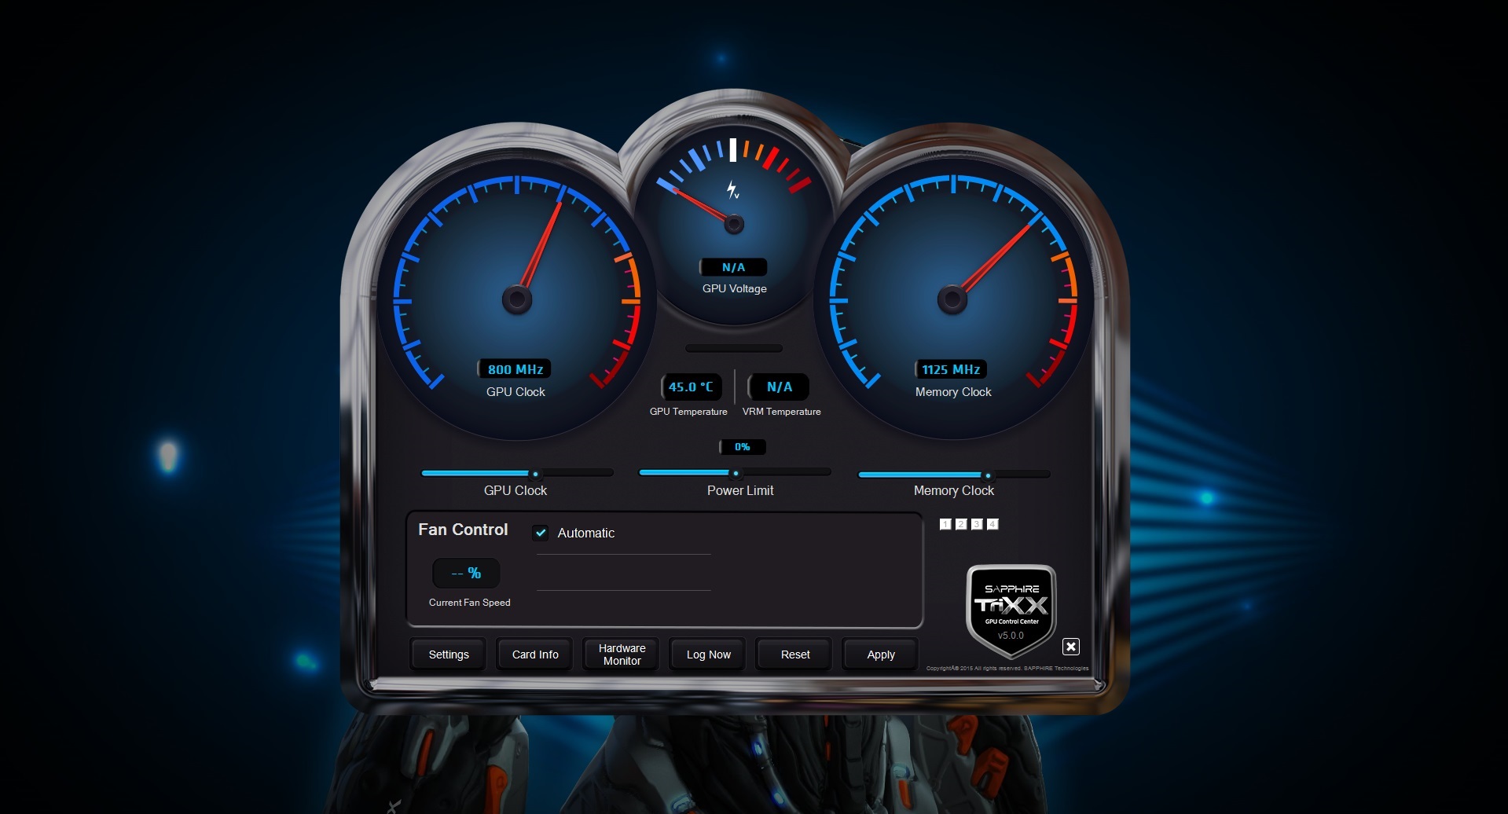Open Card Info
The height and width of the screenshot is (814, 1508).
pyautogui.click(x=534, y=654)
